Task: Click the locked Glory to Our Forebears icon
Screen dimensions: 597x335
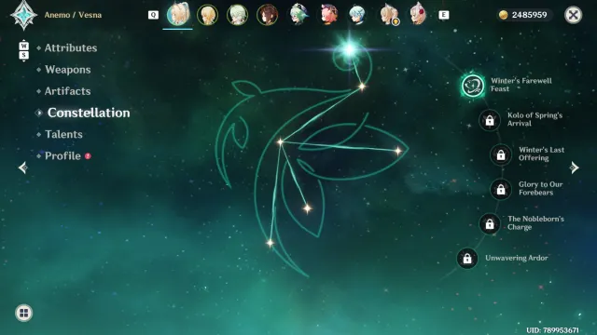Action: click(501, 189)
